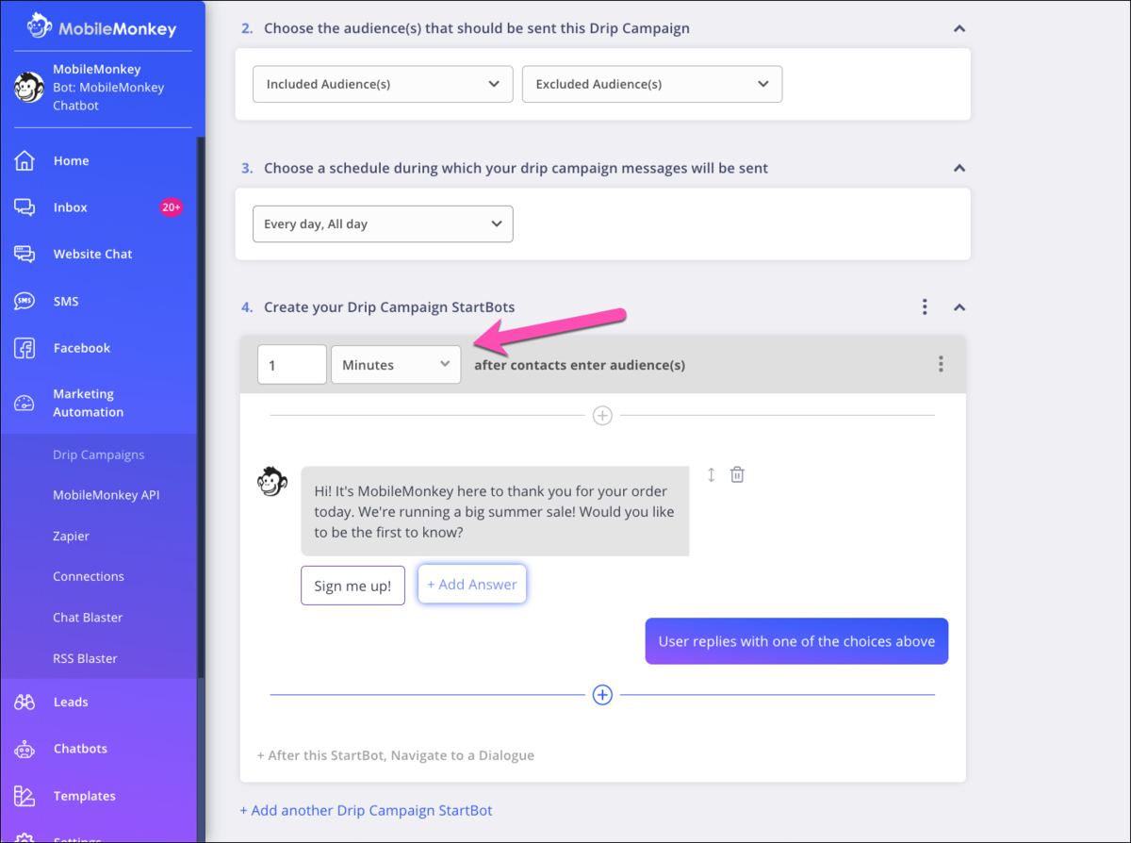Click the monkey bot avatar in sidebar
This screenshot has width=1131, height=843.
click(x=29, y=87)
